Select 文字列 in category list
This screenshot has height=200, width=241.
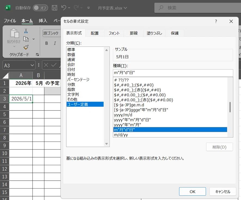tap(85, 94)
